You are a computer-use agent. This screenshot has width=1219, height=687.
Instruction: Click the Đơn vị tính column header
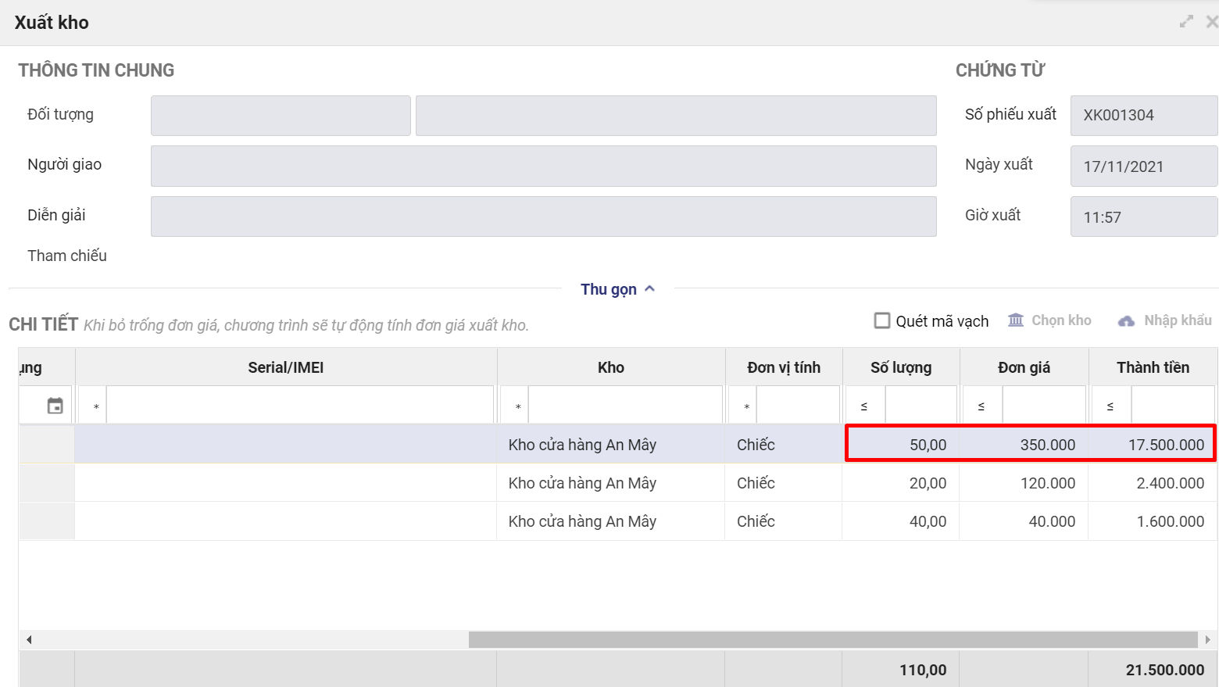click(x=783, y=367)
